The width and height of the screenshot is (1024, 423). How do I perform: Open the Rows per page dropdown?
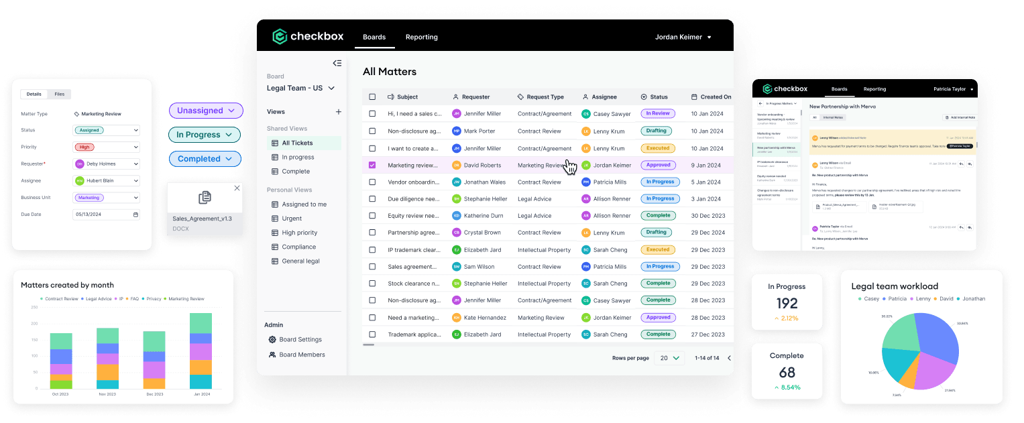[x=669, y=358]
